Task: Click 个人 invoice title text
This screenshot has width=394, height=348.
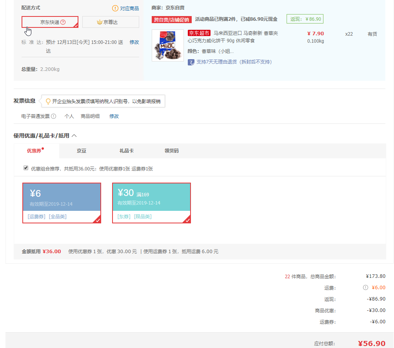Action: (x=69, y=116)
